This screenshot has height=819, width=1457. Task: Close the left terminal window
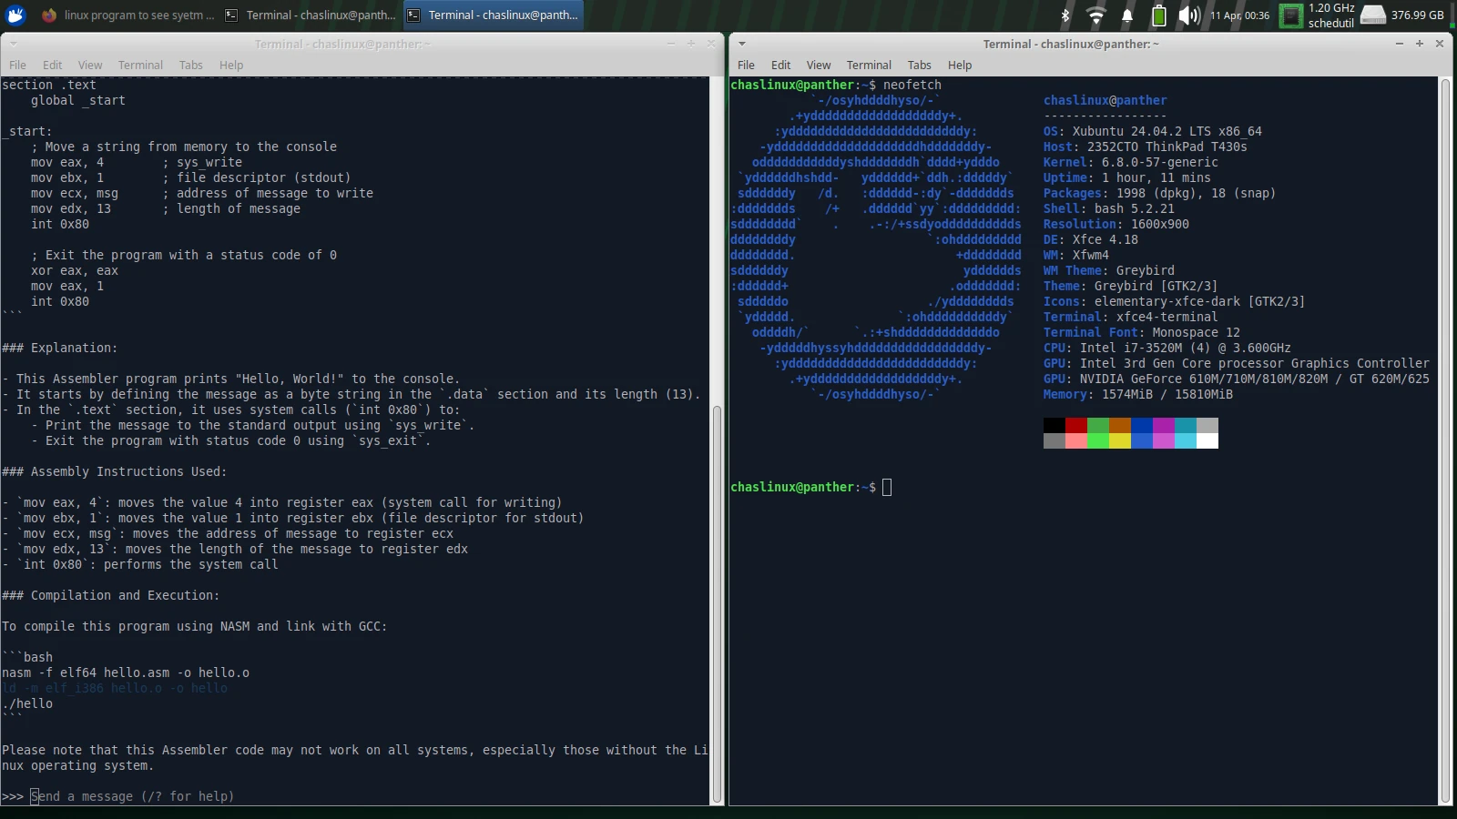[711, 44]
